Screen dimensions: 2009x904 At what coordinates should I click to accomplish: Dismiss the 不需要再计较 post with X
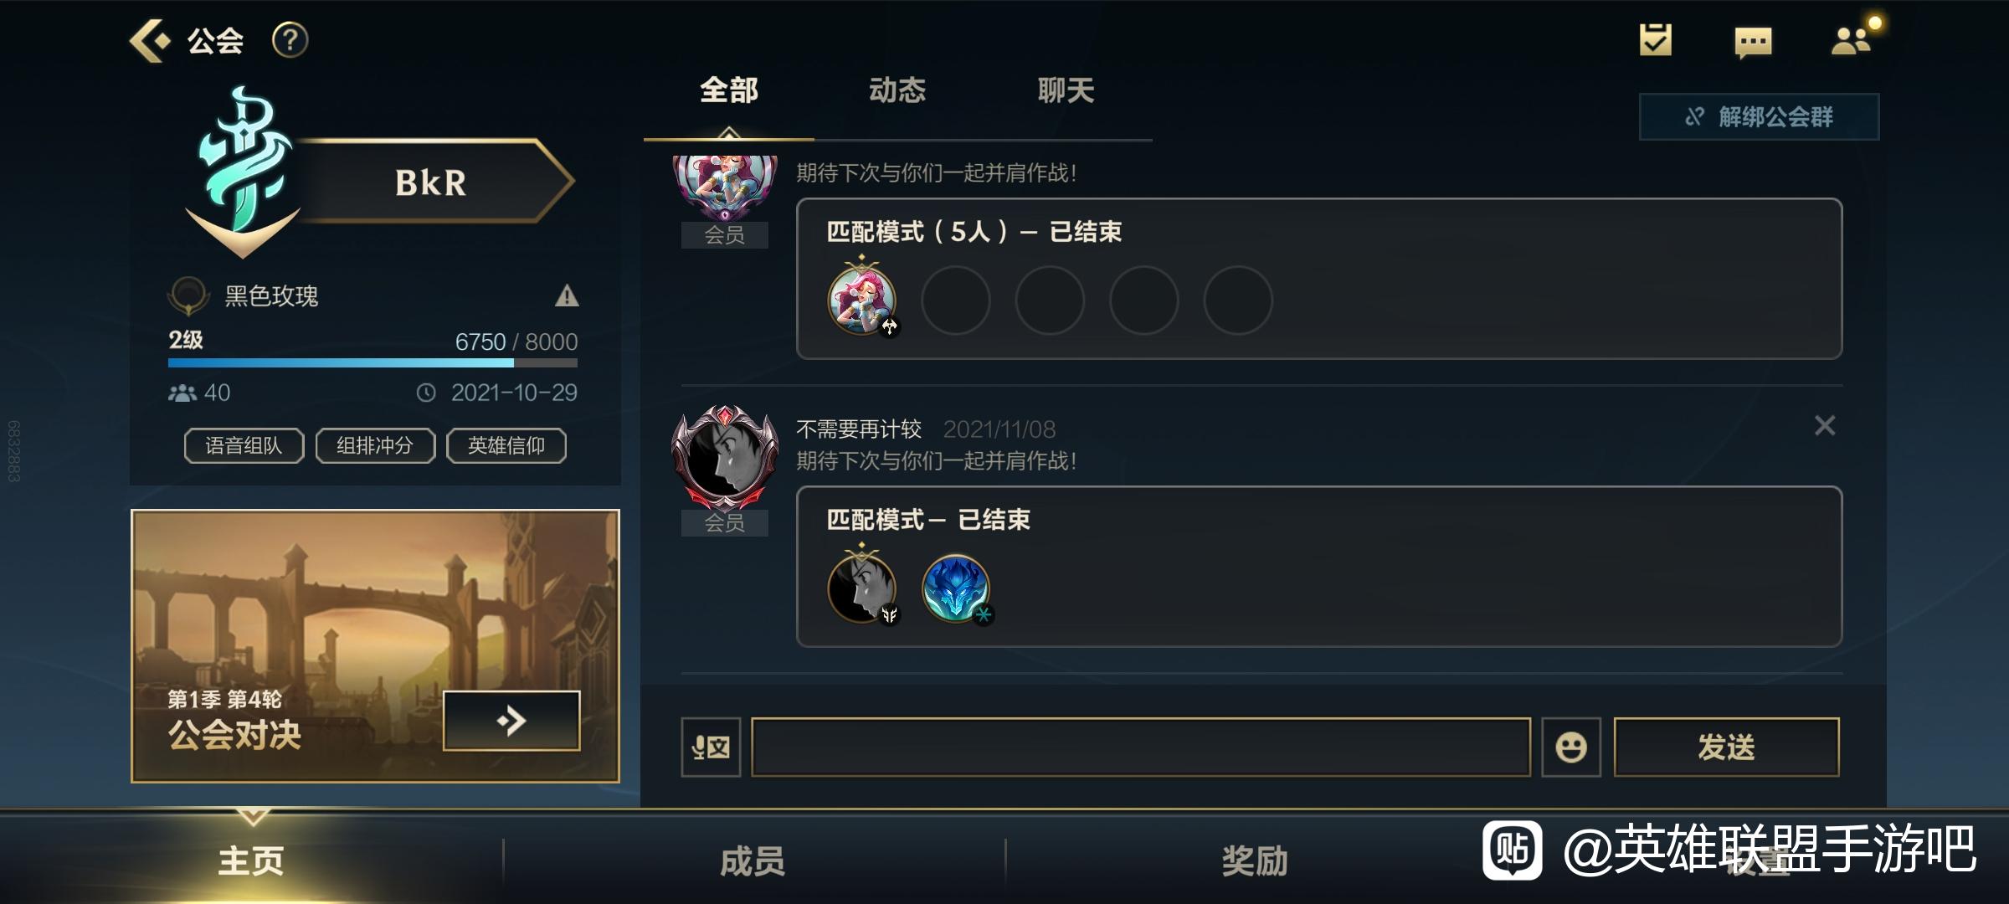(1825, 426)
